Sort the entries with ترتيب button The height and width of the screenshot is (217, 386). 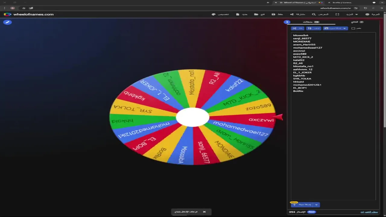313,28
